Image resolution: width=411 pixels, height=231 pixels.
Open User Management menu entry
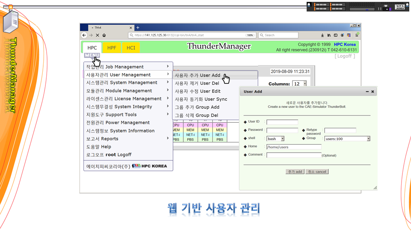coord(128,74)
